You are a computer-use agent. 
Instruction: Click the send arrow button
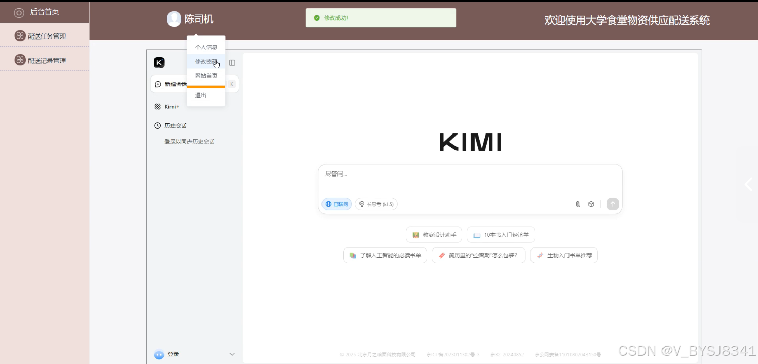pos(613,204)
